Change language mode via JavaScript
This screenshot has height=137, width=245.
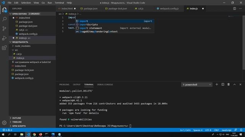[226, 130]
